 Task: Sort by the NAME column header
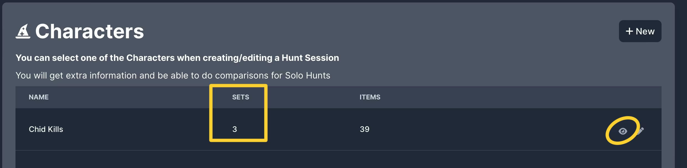(x=39, y=97)
